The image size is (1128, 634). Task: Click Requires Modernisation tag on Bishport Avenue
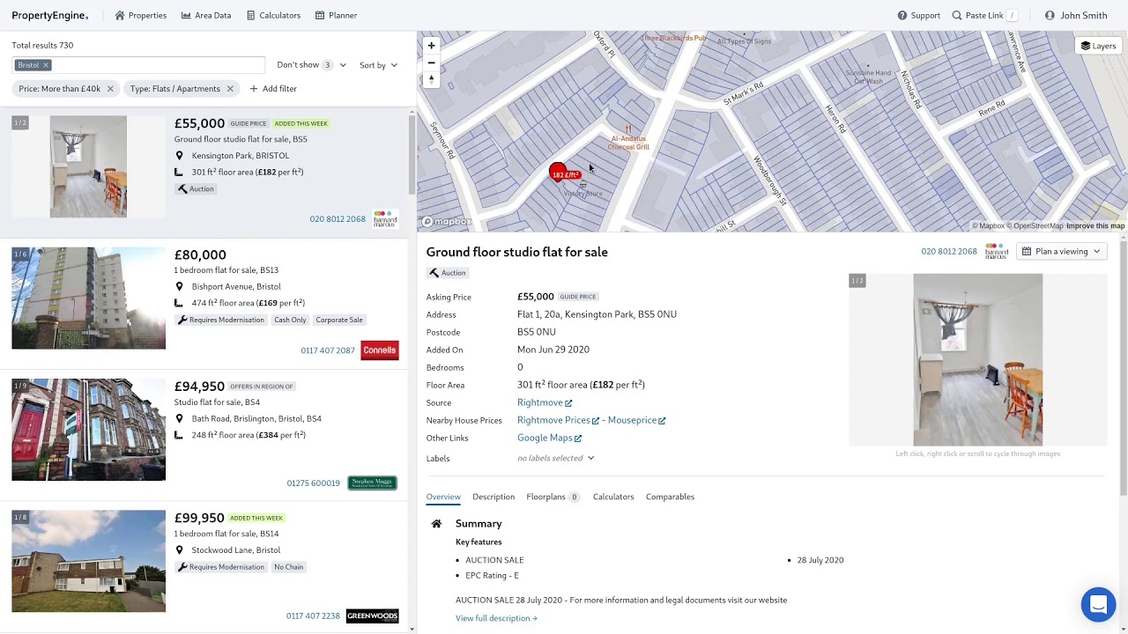[220, 321]
